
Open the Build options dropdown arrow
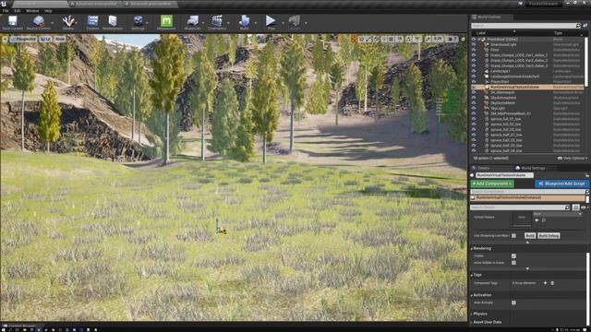pos(255,23)
